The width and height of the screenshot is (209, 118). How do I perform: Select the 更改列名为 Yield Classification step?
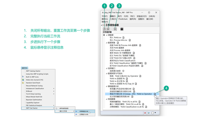click(x=123, y=61)
